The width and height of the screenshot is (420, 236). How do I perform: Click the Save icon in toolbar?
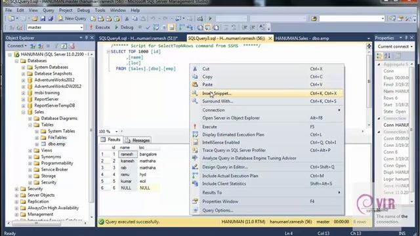pyautogui.click(x=43, y=18)
